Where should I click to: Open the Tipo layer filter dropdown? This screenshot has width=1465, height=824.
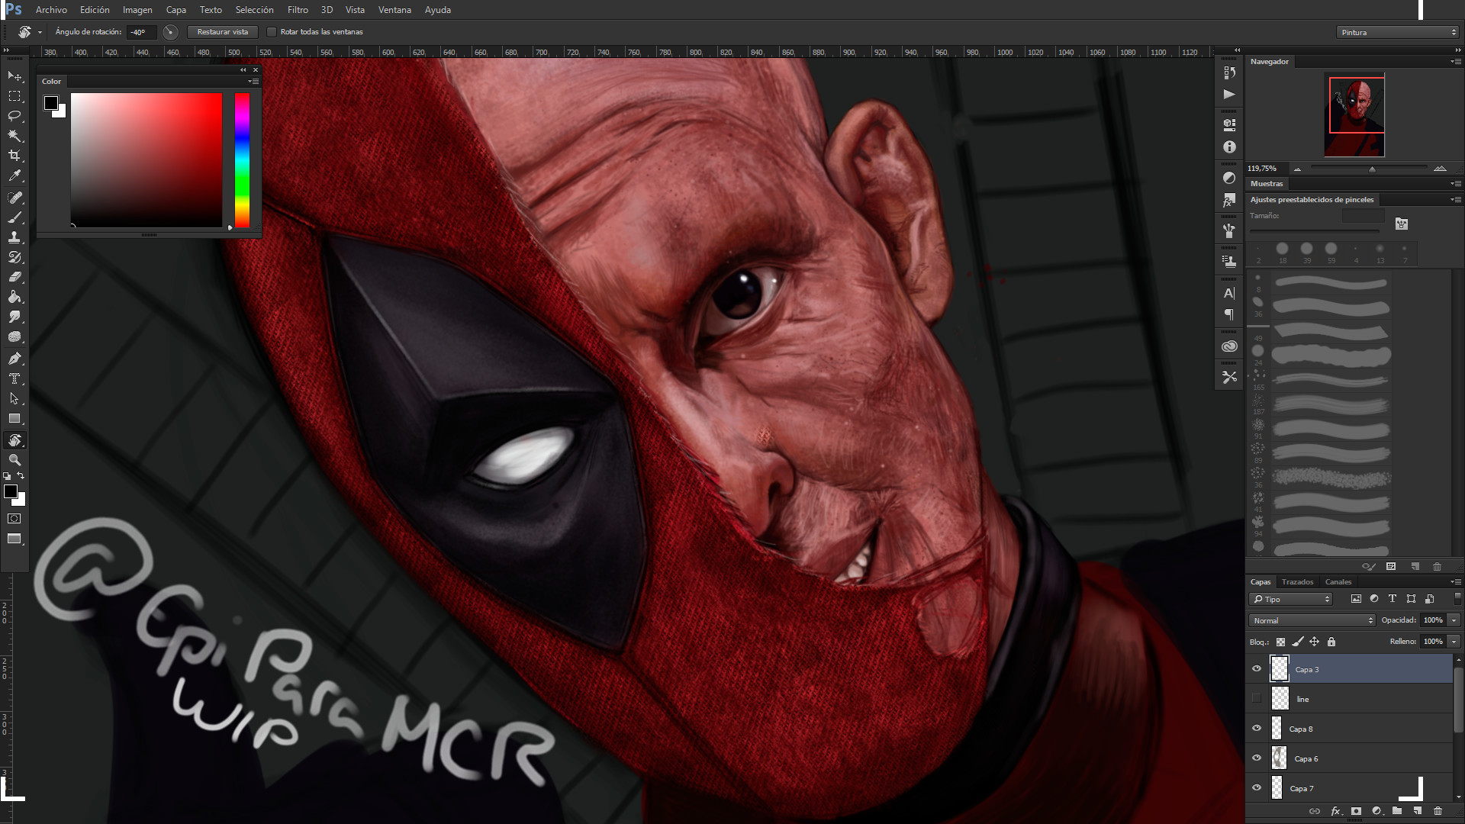click(1290, 599)
